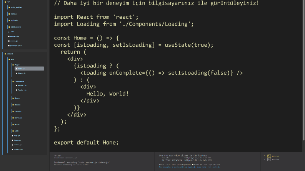Click the index.css file icon
305x171 pixels.
click(x=12, y=150)
